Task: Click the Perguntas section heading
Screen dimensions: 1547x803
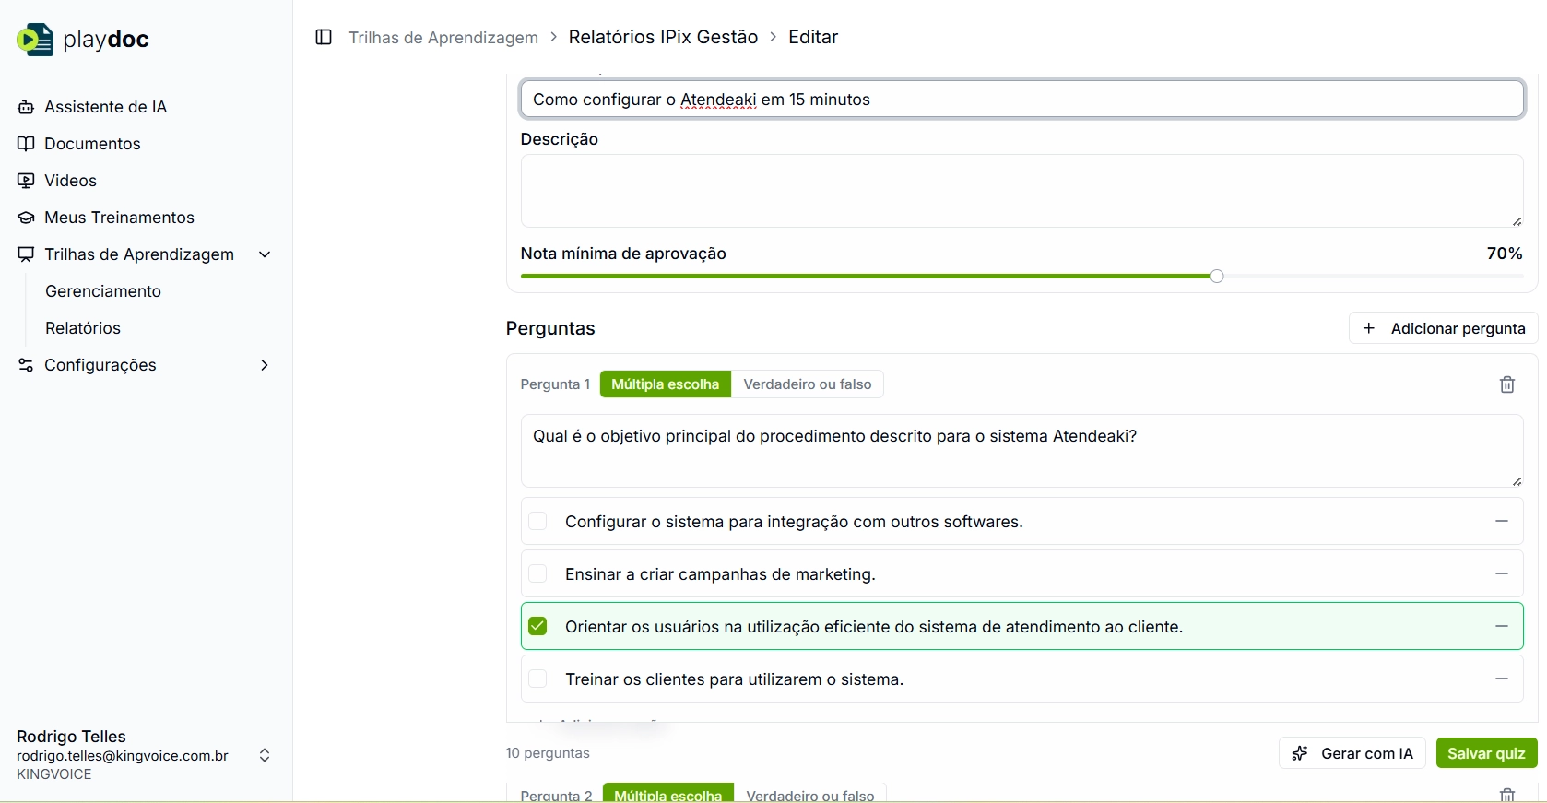Action: click(x=550, y=328)
